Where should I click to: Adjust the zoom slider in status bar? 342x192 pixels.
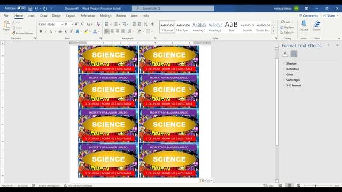pyautogui.click(x=316, y=186)
